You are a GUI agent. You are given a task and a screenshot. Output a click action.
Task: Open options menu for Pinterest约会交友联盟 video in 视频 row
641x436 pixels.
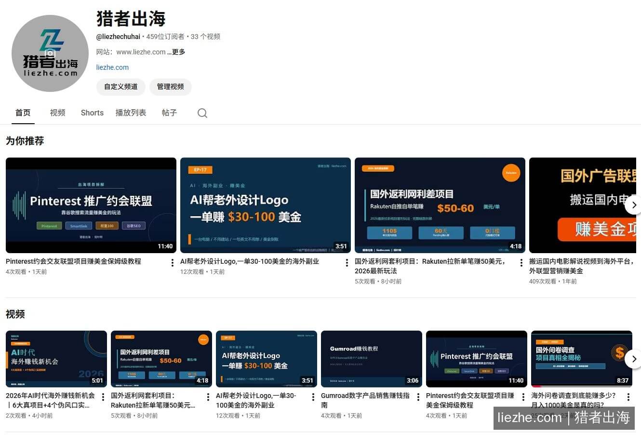523,397
